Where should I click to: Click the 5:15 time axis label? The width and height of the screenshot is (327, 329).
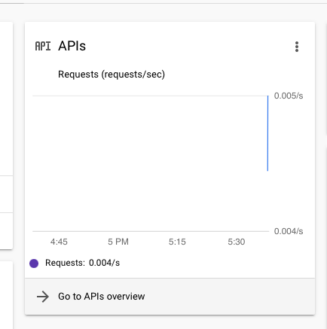click(177, 242)
